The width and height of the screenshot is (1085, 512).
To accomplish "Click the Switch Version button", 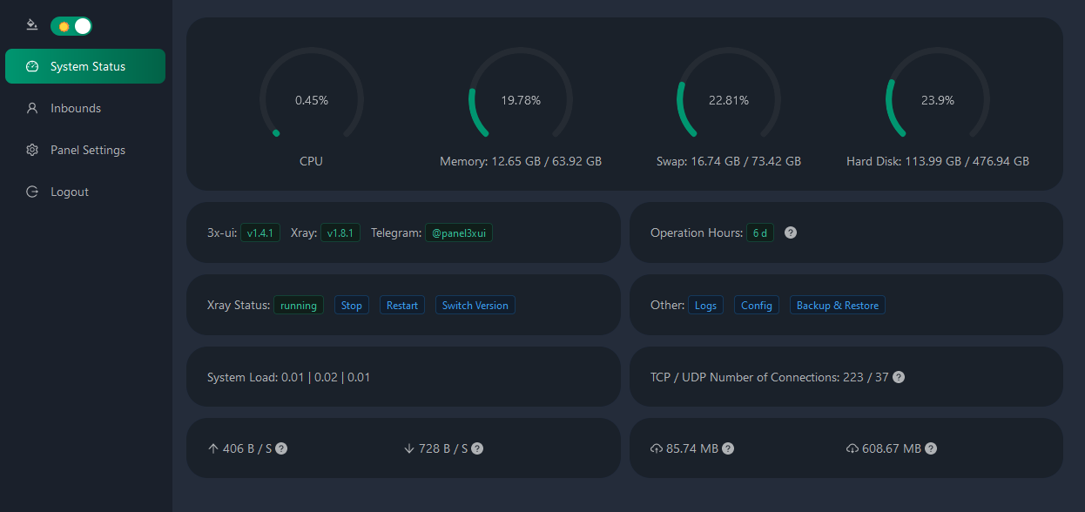I will pos(475,306).
